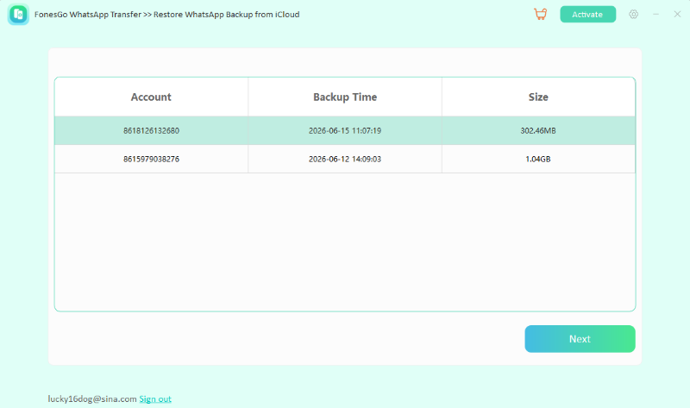The height and width of the screenshot is (408, 690).
Task: Click the Activate button
Action: 587,14
